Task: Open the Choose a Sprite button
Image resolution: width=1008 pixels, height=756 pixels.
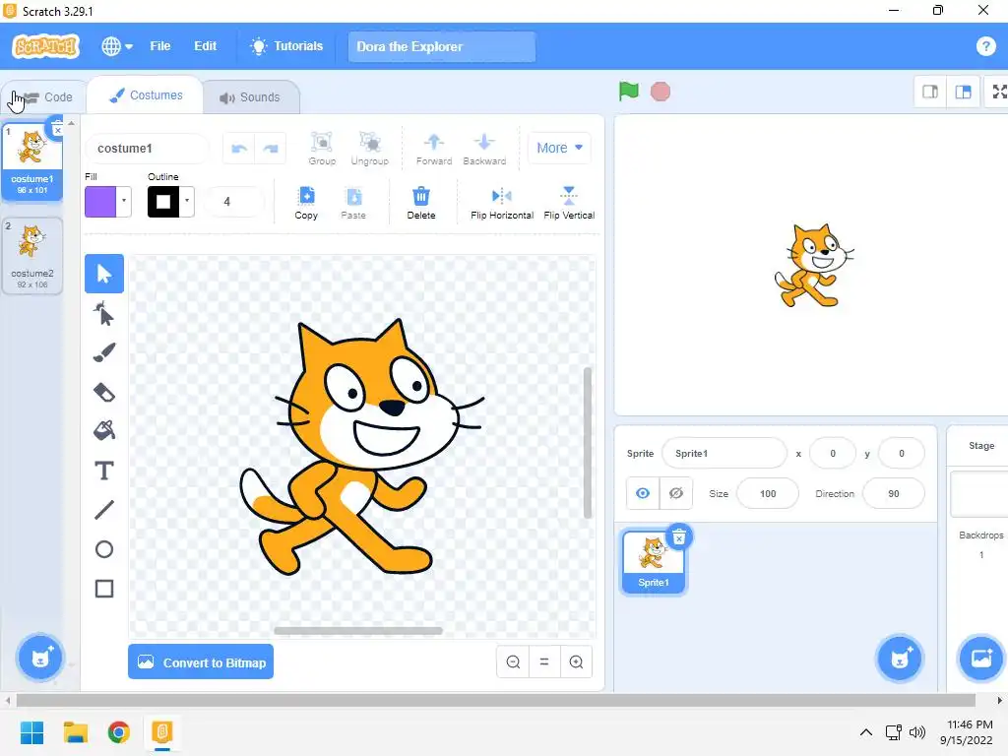Action: pyautogui.click(x=900, y=658)
